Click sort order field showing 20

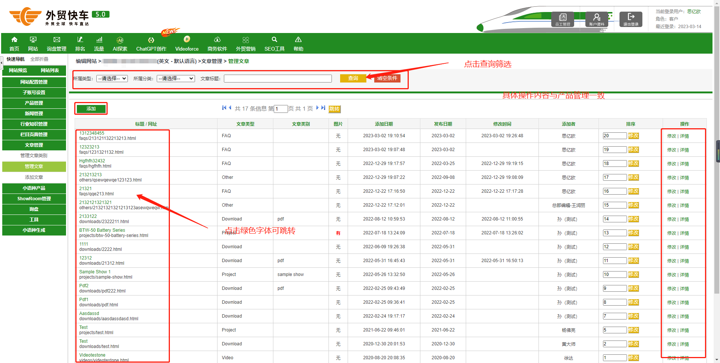(615, 136)
